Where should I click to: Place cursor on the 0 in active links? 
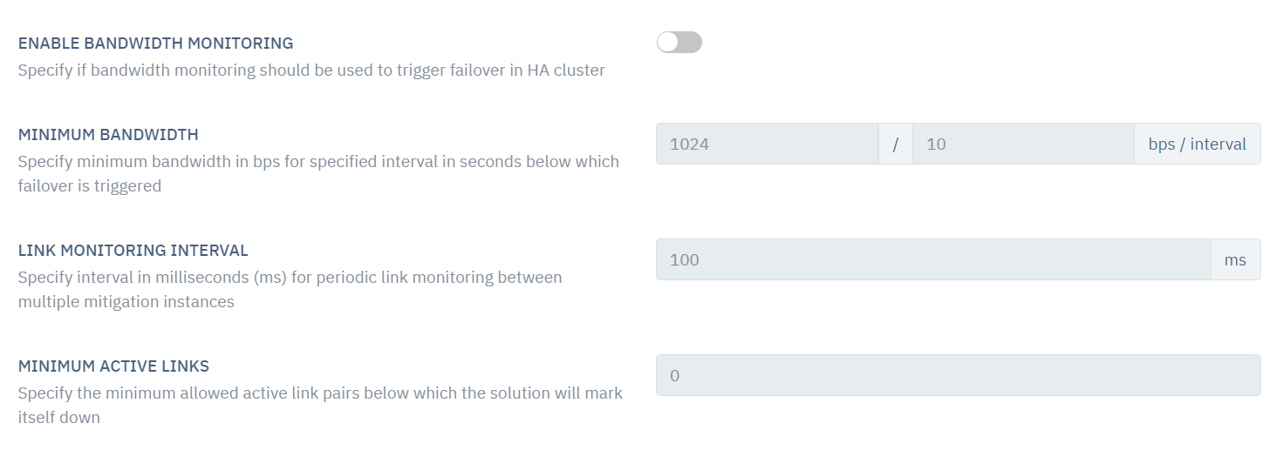click(674, 375)
